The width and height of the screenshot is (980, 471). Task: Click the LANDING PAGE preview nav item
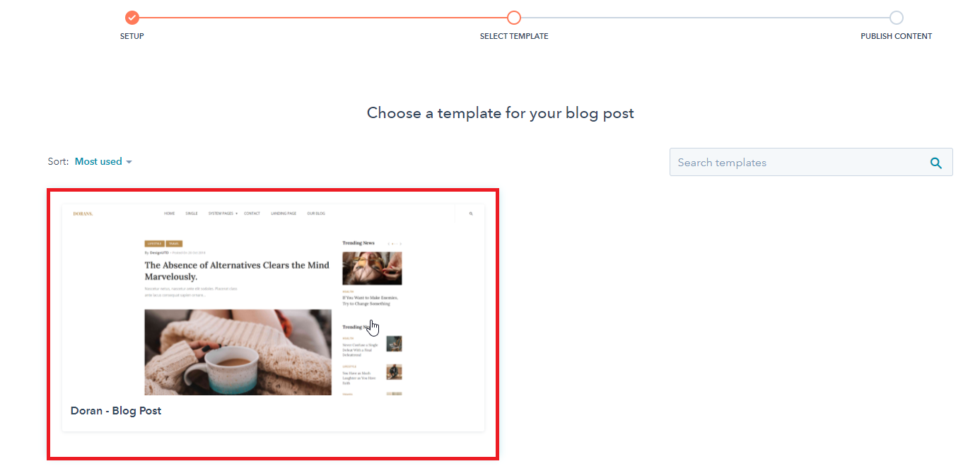click(x=284, y=213)
